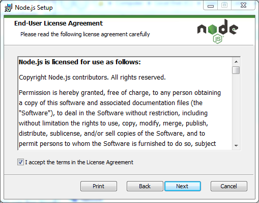Screen dimensions: 259x203
Task: Click the Node.js Setup title text
Action: 34,8
